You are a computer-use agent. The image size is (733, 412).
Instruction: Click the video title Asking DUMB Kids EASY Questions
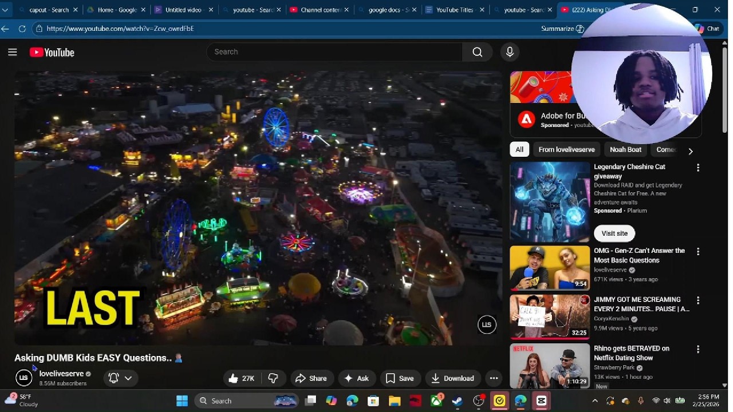coord(93,358)
